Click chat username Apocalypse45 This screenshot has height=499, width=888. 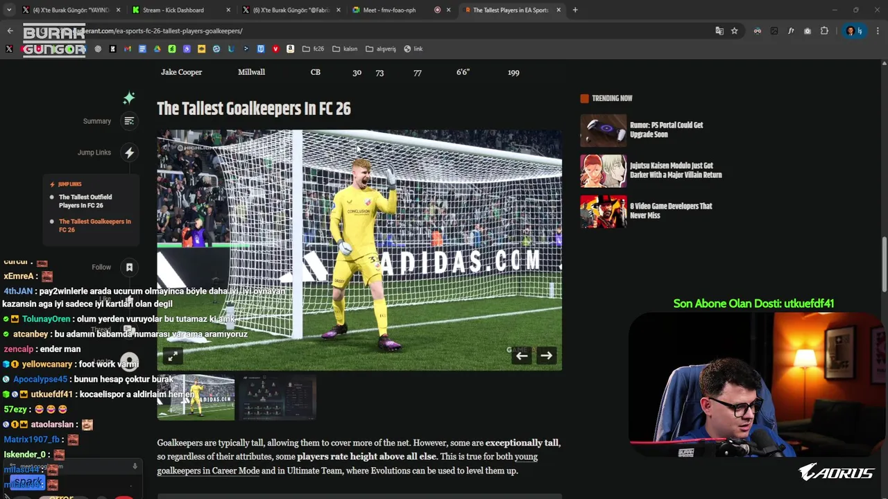[40, 379]
